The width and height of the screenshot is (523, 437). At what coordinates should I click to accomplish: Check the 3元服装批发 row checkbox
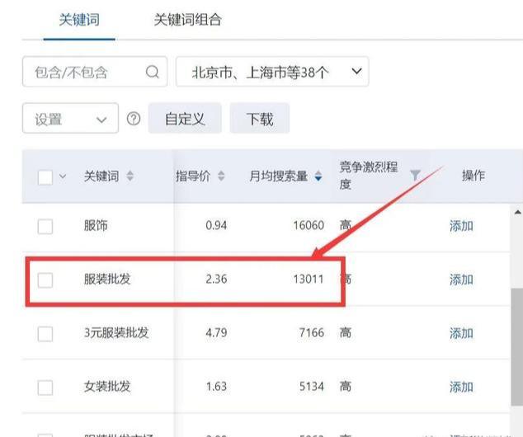point(45,333)
